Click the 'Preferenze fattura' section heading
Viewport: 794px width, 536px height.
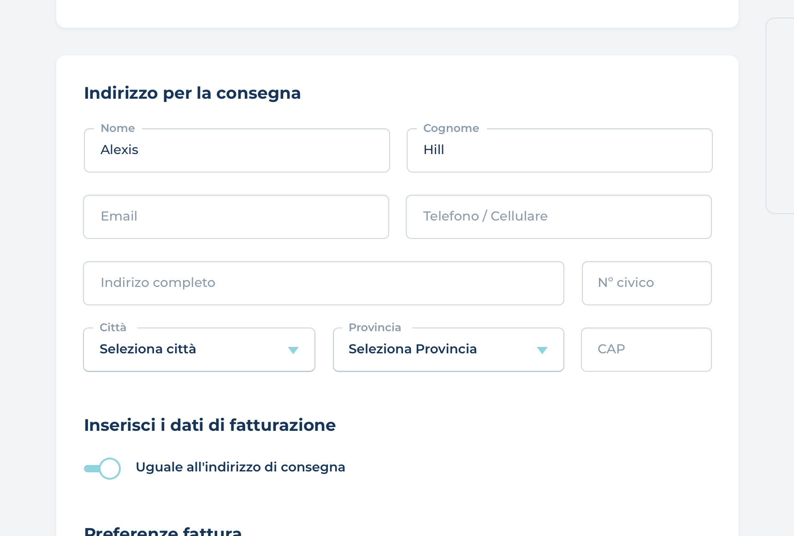point(163,531)
